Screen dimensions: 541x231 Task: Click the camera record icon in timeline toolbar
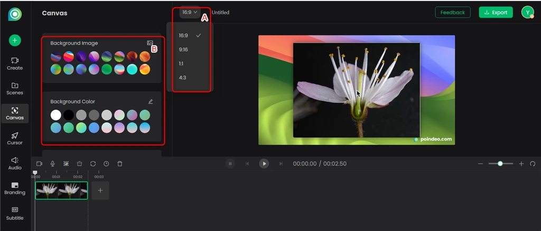[39, 164]
